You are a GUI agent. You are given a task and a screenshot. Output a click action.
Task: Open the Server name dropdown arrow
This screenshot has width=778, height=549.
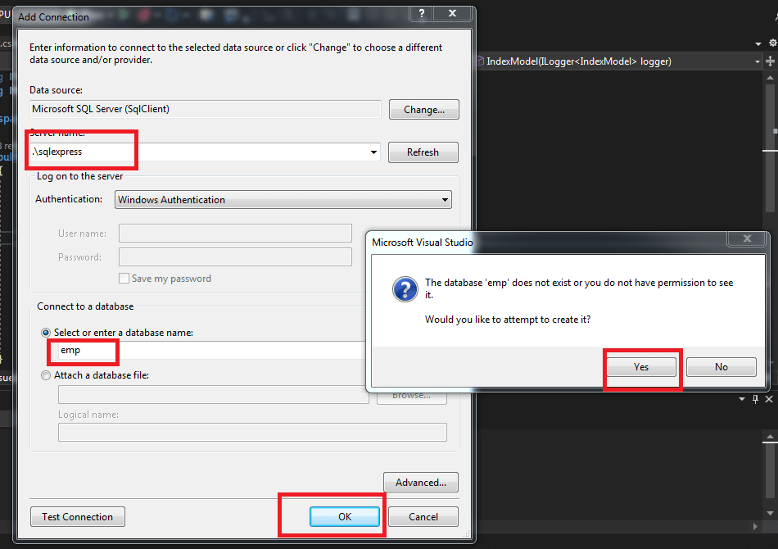coord(373,152)
